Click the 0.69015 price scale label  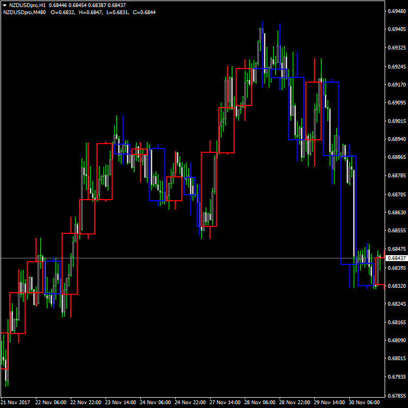(x=397, y=121)
